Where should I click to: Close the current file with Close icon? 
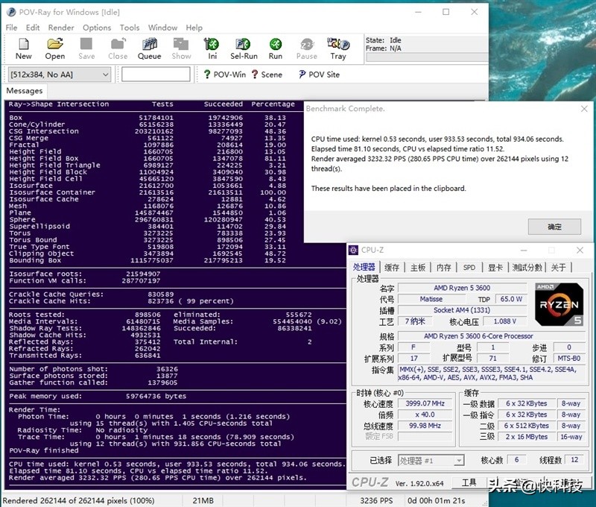pyautogui.click(x=117, y=47)
